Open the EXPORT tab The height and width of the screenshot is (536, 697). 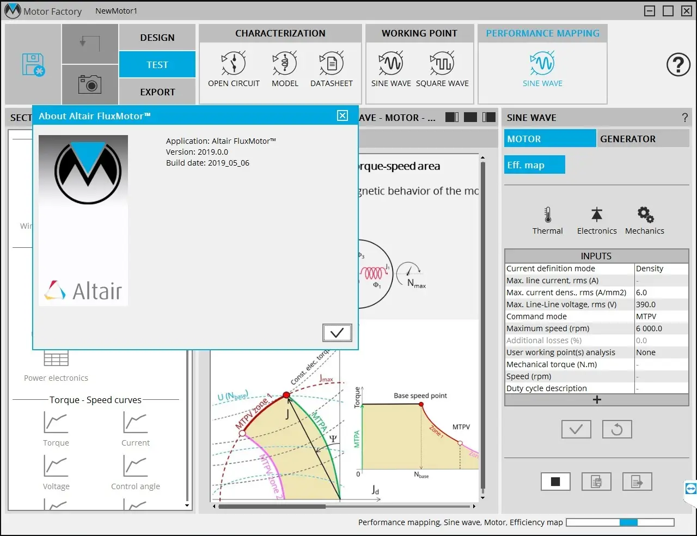click(x=157, y=92)
